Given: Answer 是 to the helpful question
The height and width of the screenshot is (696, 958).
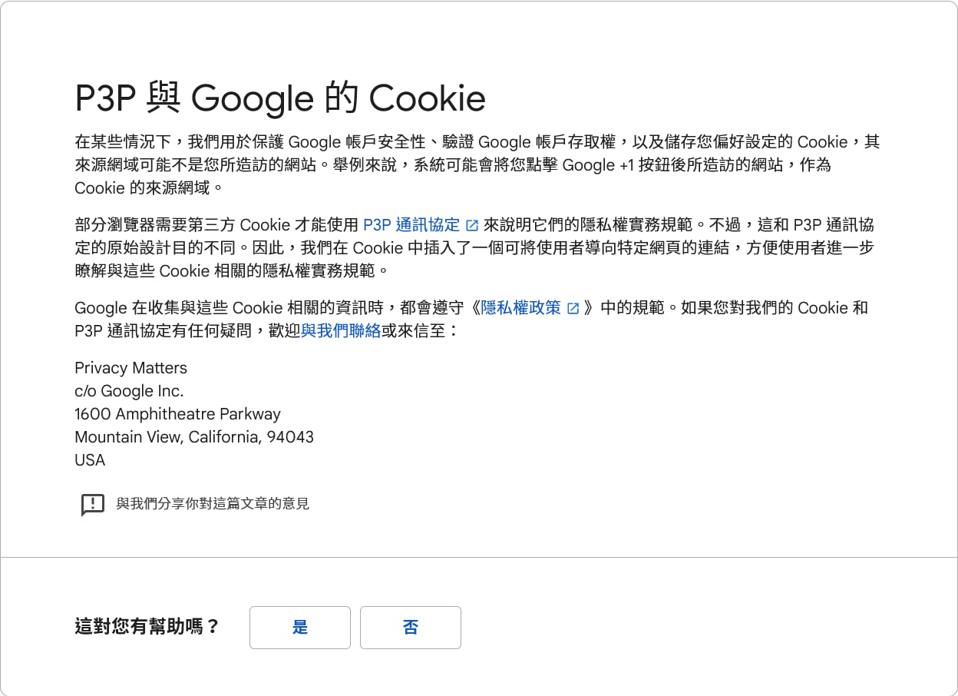Looking at the screenshot, I should click(300, 628).
